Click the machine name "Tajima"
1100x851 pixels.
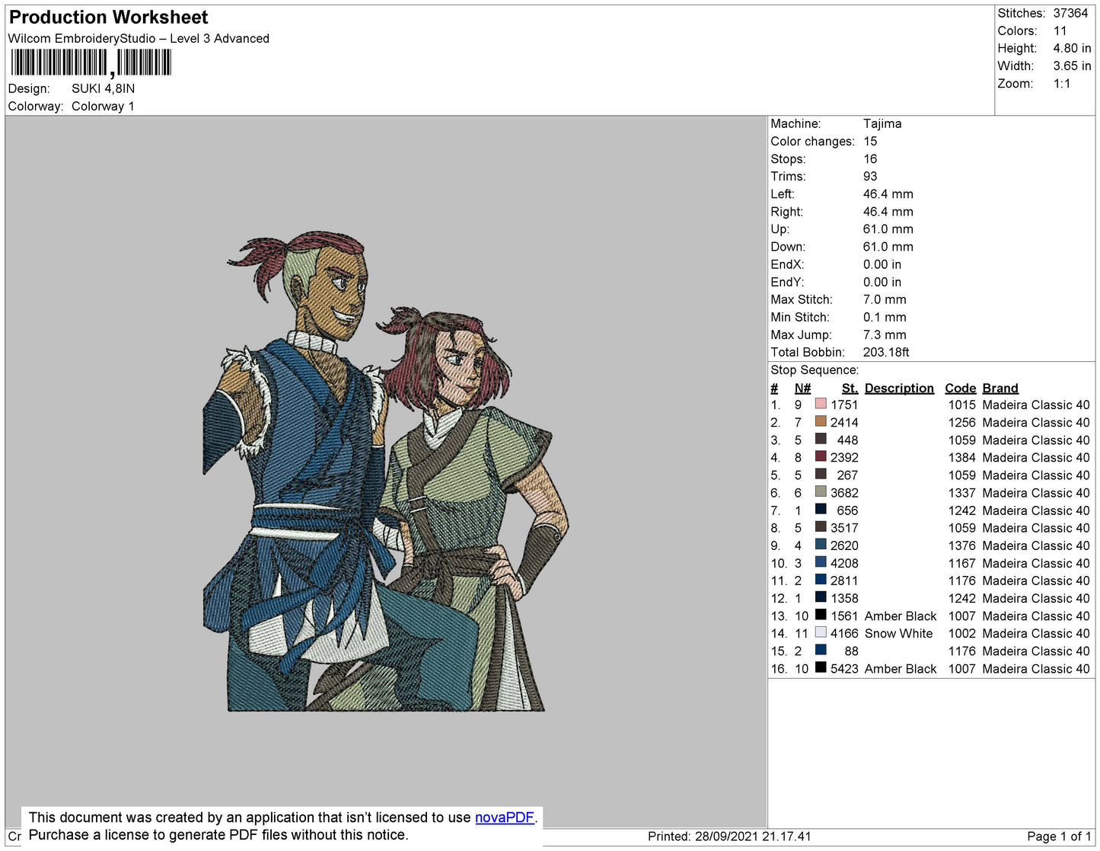[882, 123]
